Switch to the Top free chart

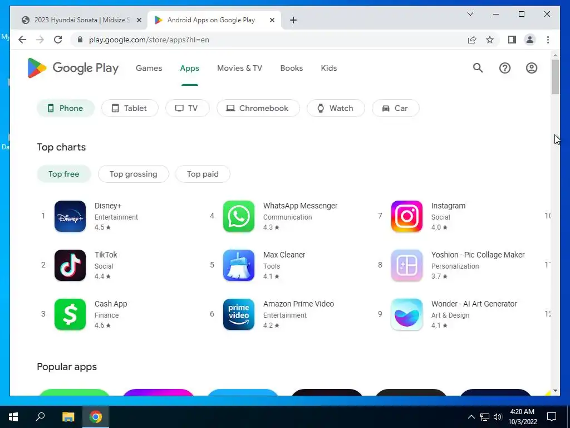coord(63,174)
